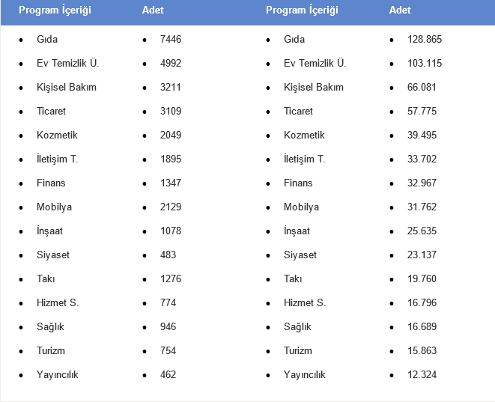Click the Turizm value 754
The height and width of the screenshot is (402, 495).
(168, 350)
